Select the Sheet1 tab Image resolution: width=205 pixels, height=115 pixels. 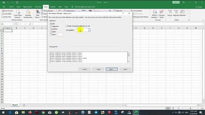pyautogui.click(x=15, y=105)
